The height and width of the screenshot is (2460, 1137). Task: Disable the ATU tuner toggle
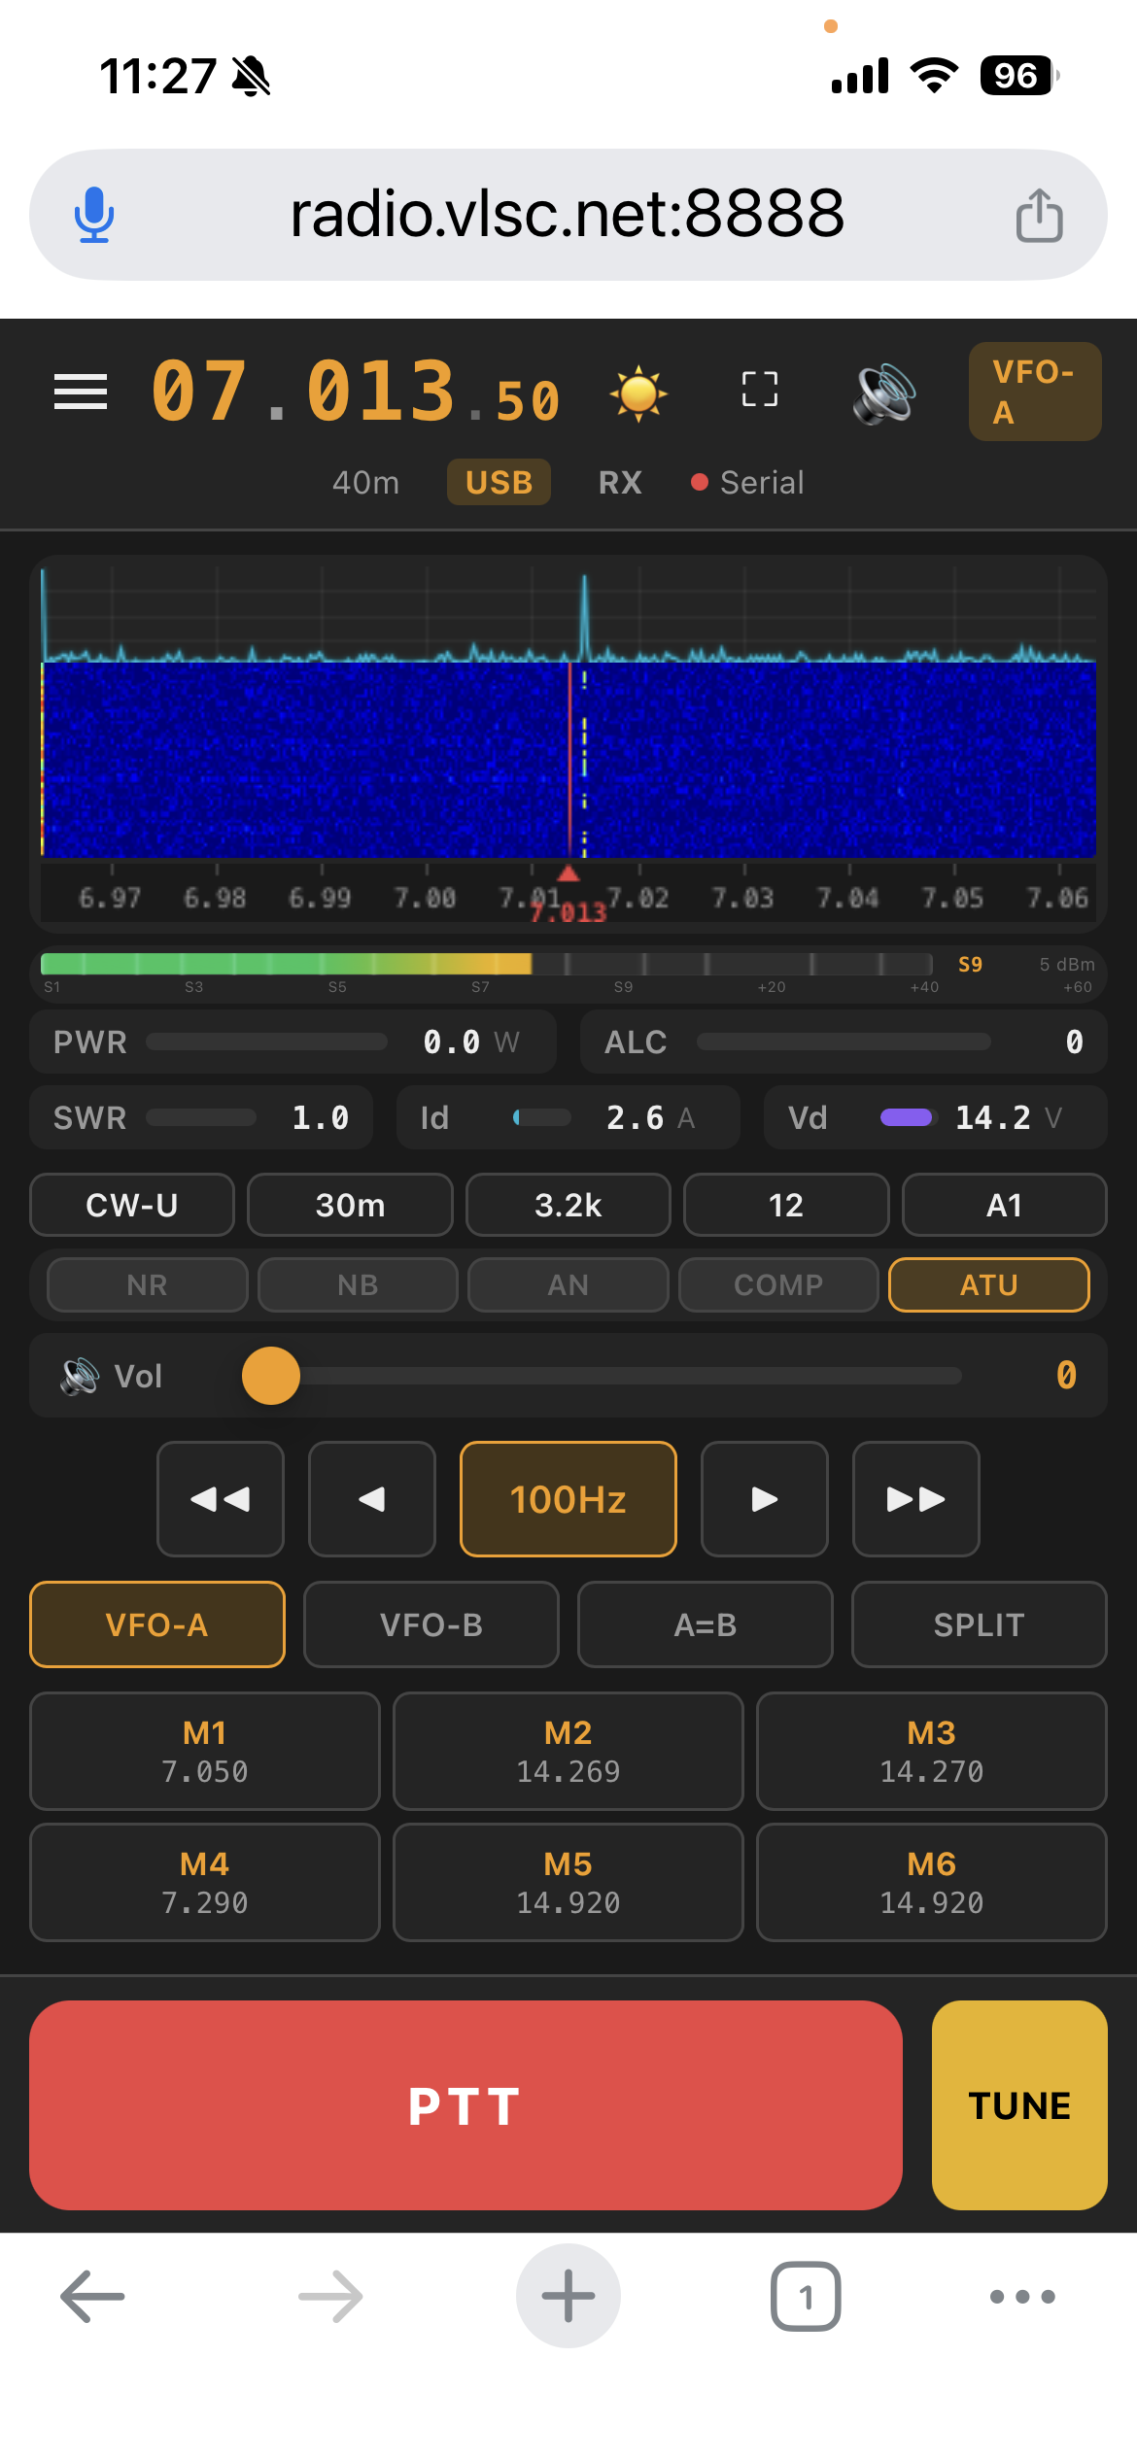coord(989,1284)
